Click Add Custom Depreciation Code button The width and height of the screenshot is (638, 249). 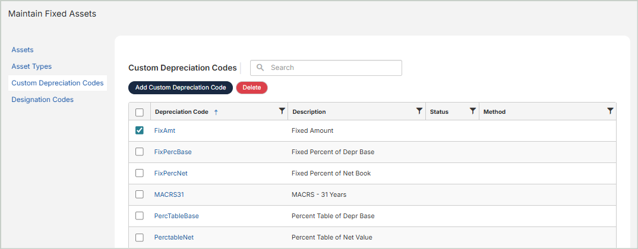181,88
